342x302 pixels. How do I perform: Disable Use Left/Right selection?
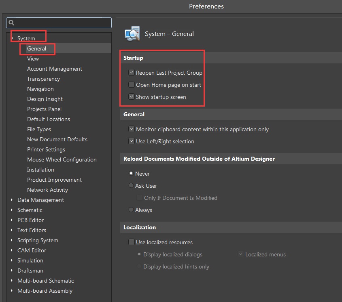click(x=132, y=141)
